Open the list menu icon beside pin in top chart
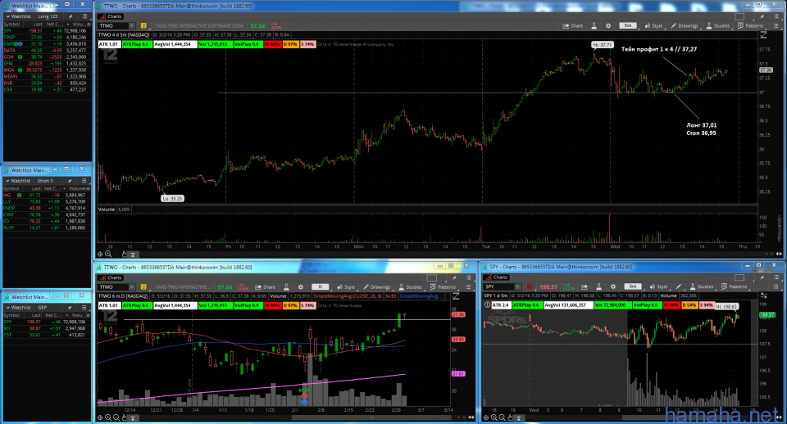 click(x=776, y=16)
